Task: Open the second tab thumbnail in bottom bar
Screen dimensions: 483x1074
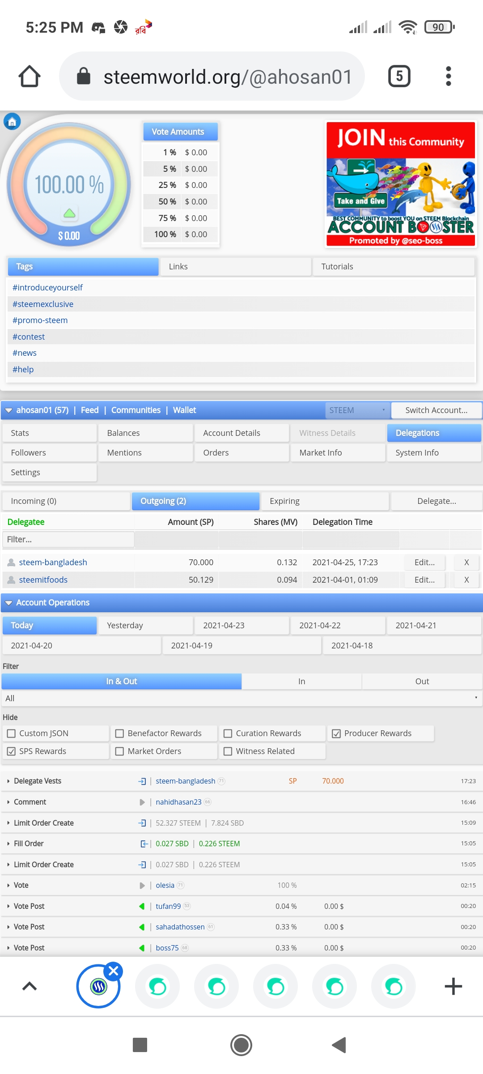Action: pos(157,986)
